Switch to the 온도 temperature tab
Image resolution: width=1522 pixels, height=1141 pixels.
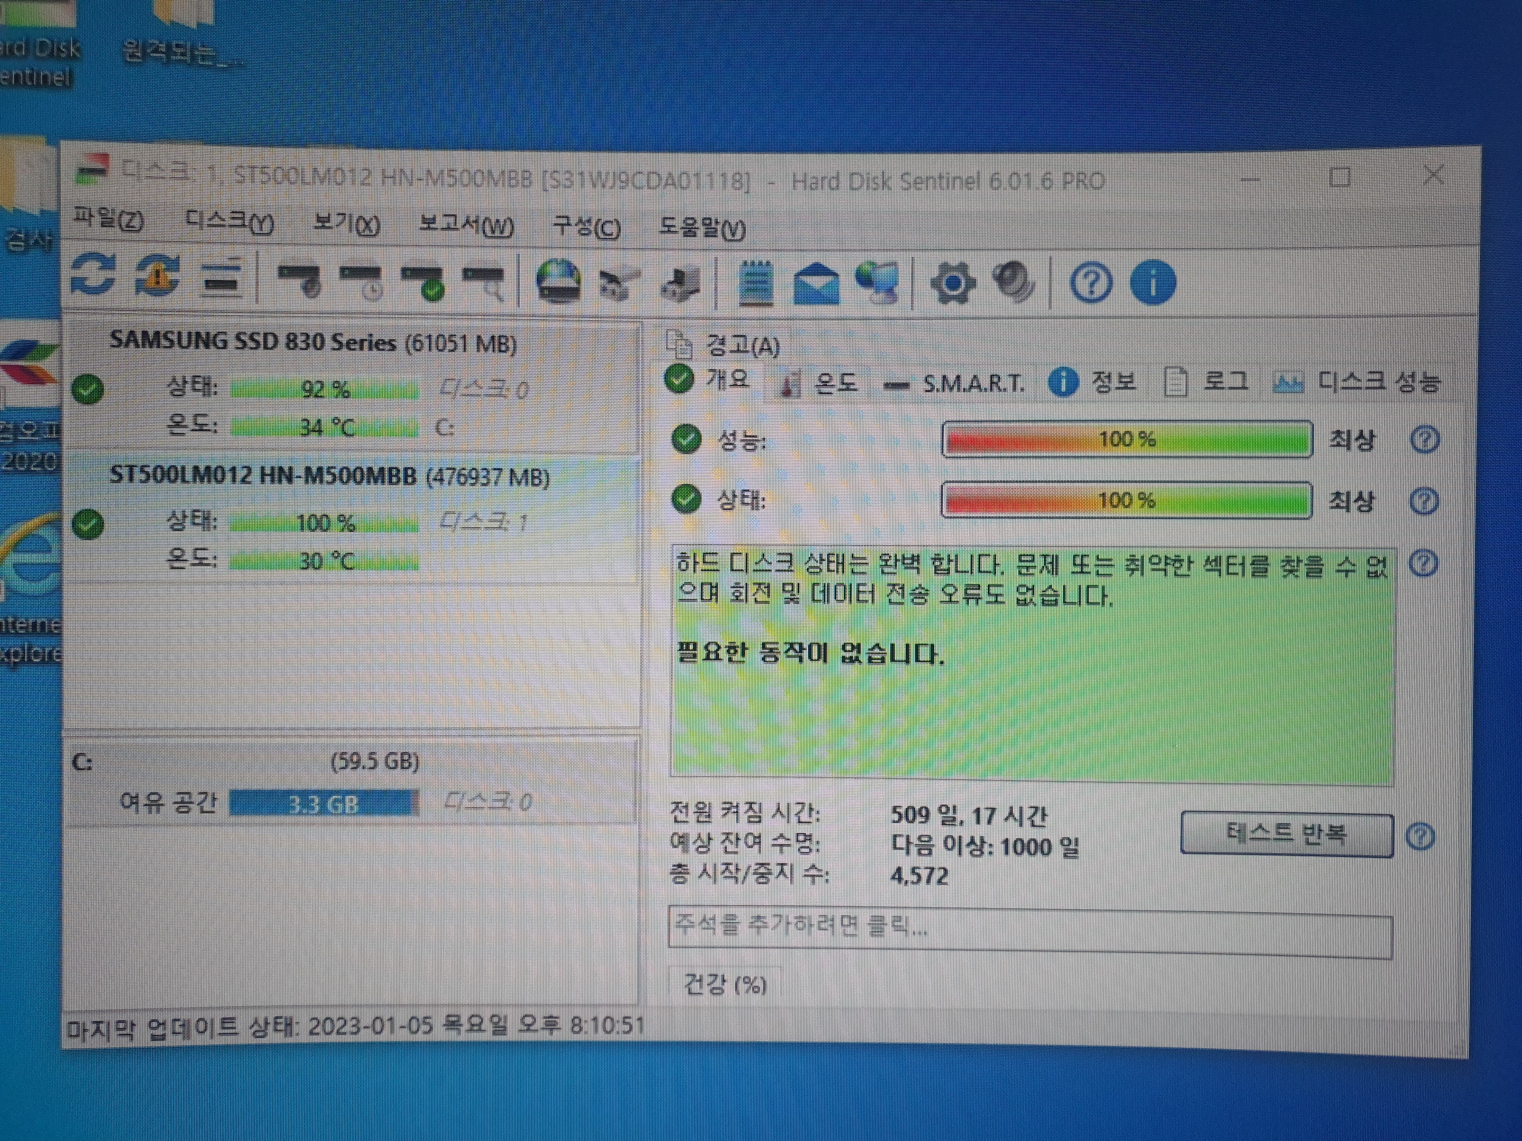819,382
